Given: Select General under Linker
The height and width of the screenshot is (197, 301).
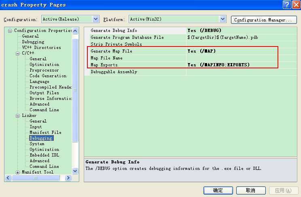Looking at the screenshot, I should click(38, 121).
